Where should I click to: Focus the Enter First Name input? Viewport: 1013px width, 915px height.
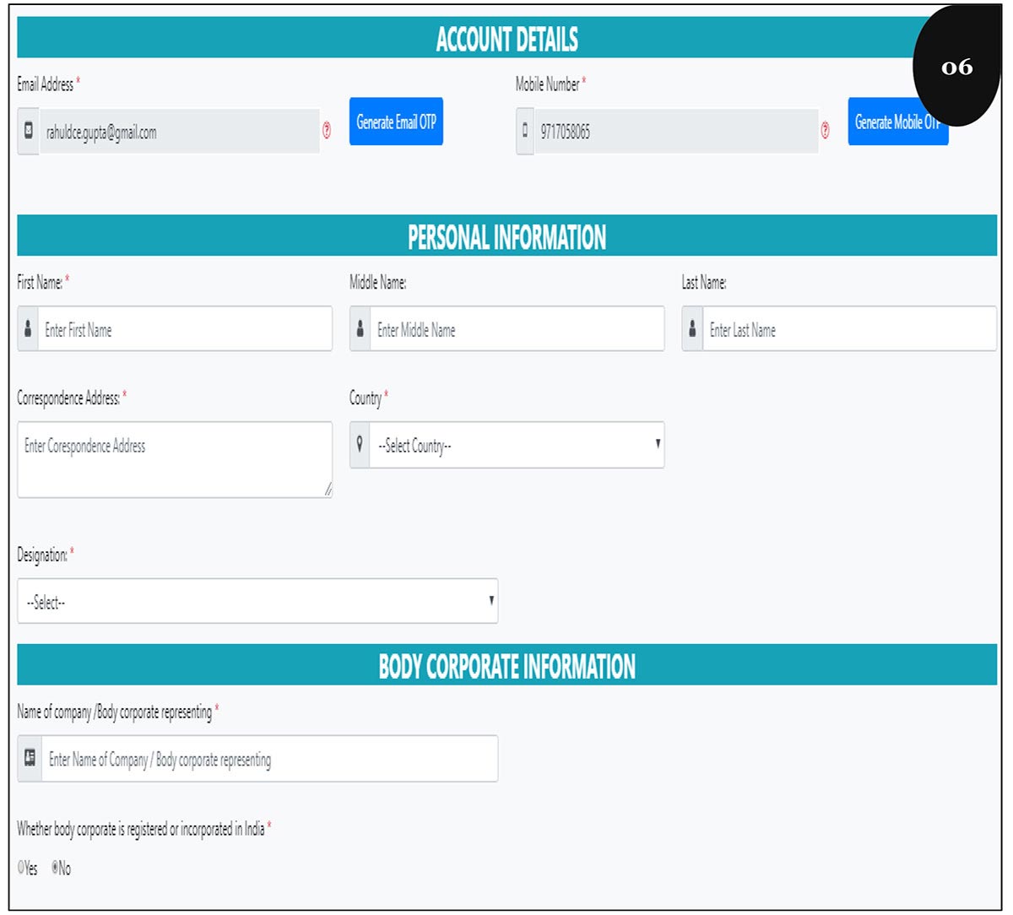tap(184, 329)
